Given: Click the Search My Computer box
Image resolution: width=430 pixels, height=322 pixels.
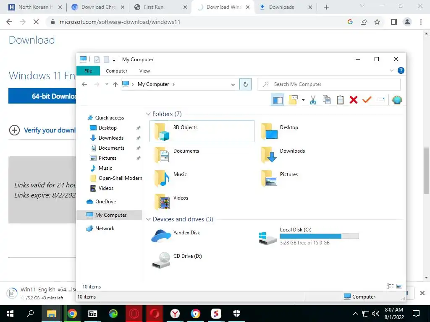Looking at the screenshot, I should pyautogui.click(x=328, y=84).
